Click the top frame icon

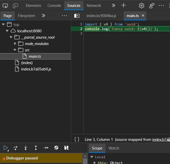click(x=9, y=24)
